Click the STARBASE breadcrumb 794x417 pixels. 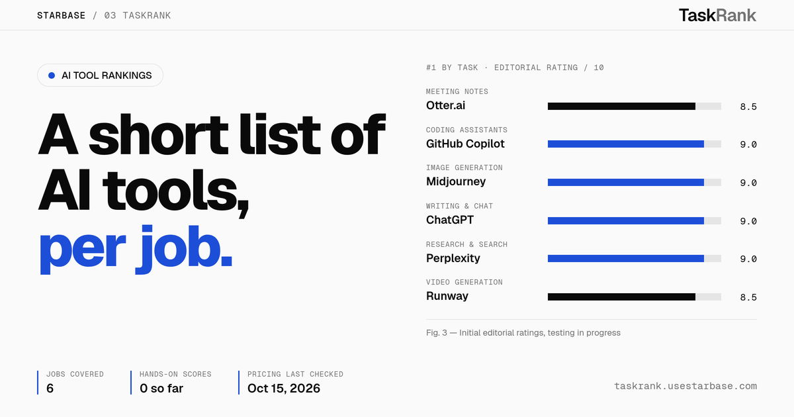pyautogui.click(x=62, y=15)
